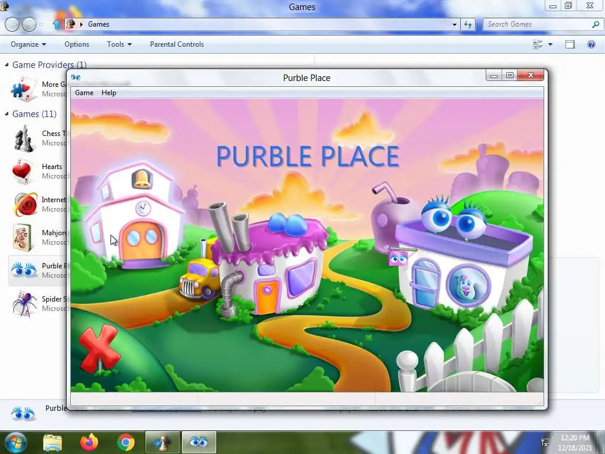
Task: Click the change view icon
Action: pos(538,44)
